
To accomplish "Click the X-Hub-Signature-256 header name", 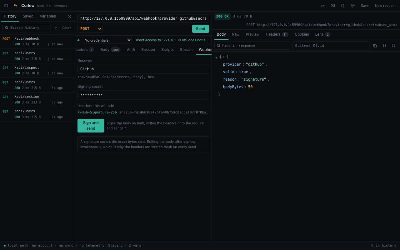I will point(97,112).
